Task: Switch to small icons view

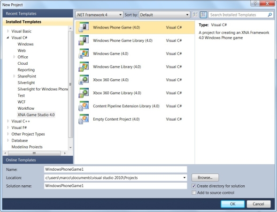Action: tap(195, 15)
